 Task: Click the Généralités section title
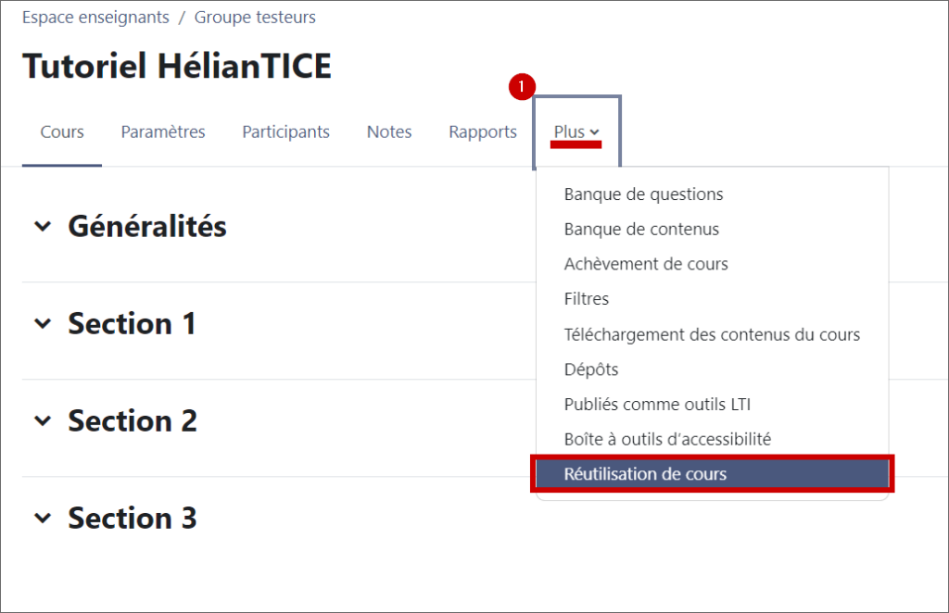click(147, 227)
